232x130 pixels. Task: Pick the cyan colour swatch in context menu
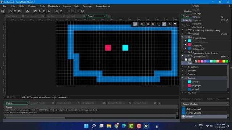[x=211, y=61]
